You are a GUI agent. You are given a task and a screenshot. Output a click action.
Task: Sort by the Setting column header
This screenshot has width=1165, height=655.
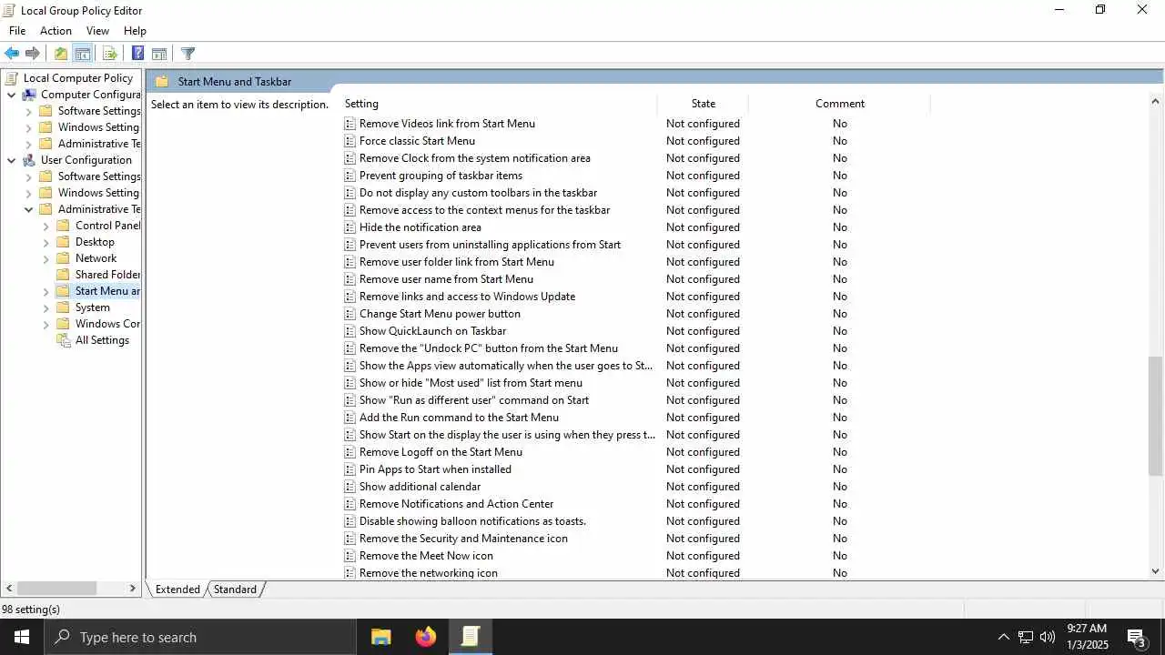pos(499,104)
